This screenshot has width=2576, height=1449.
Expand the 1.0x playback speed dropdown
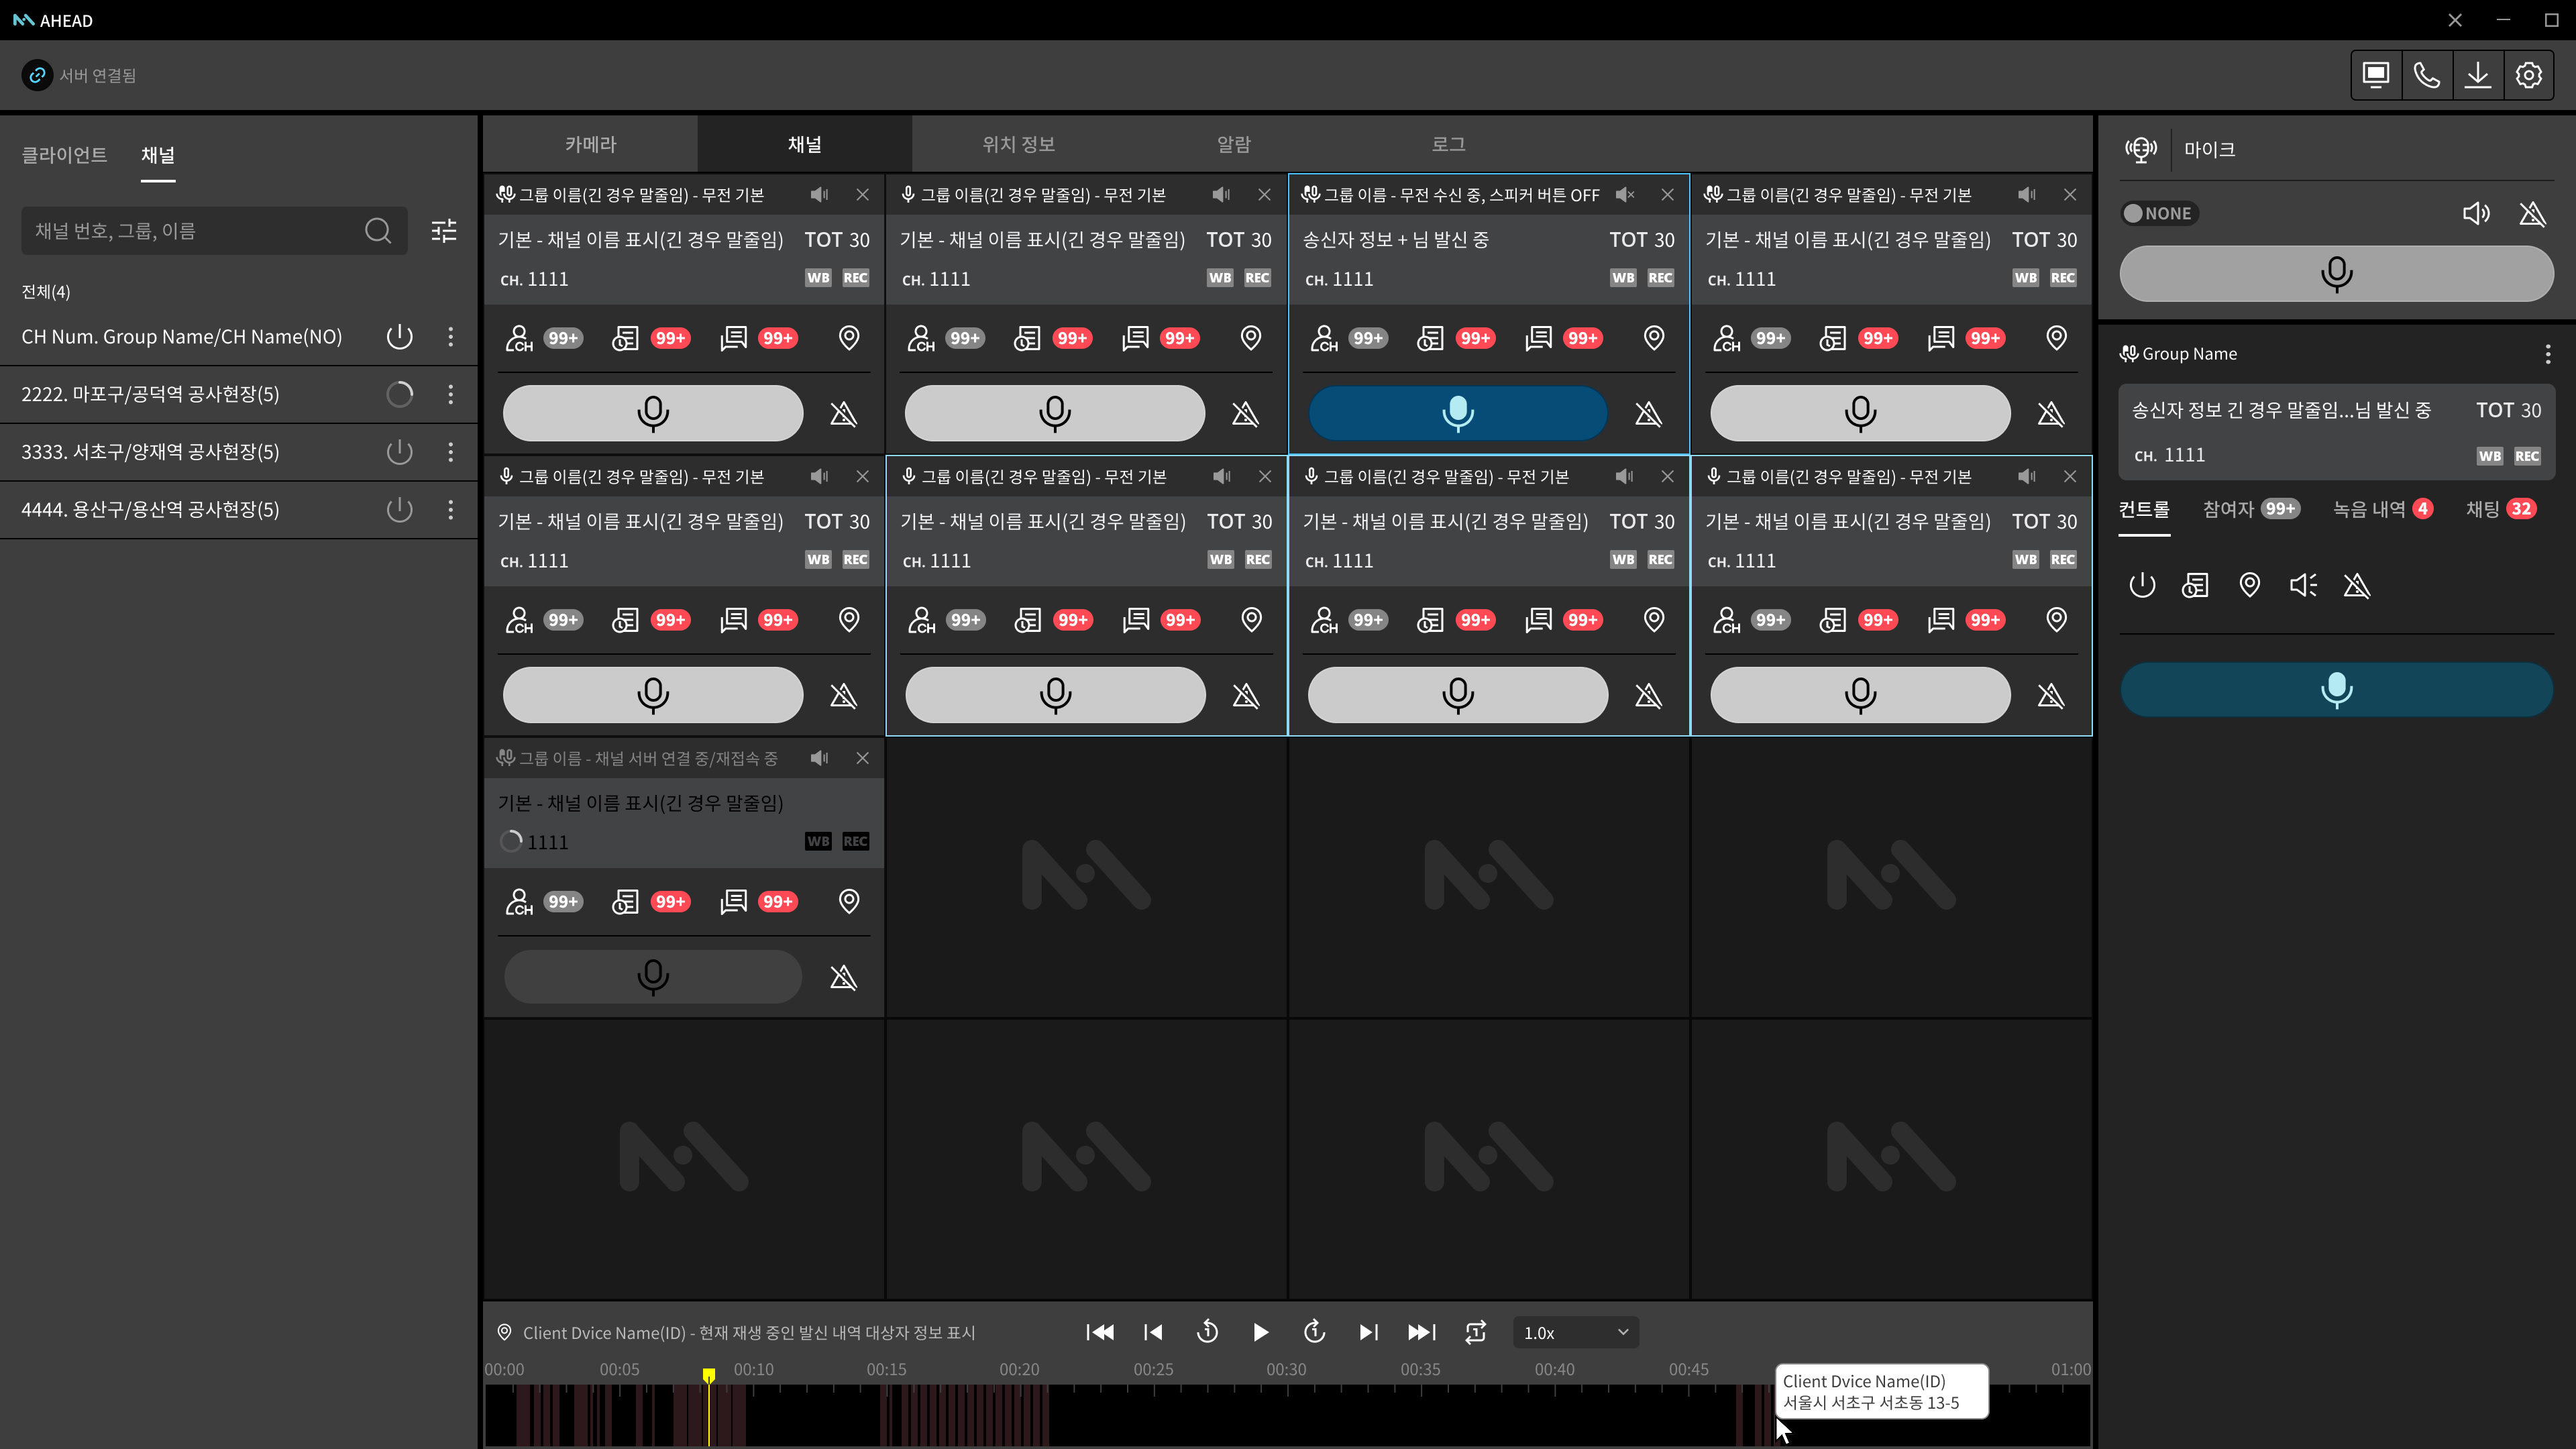pyautogui.click(x=1575, y=1332)
